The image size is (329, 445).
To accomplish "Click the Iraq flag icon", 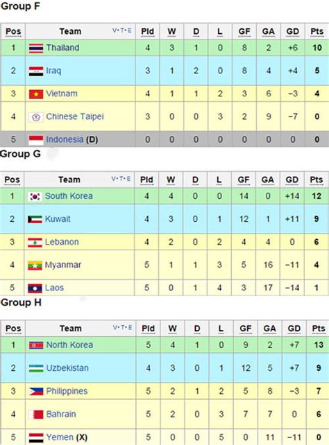I will [x=36, y=71].
